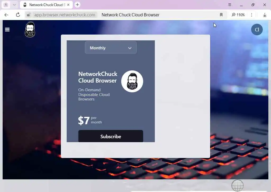The width and height of the screenshot is (271, 192).
Task: Open the hamburger menu on the page
Action: (x=7, y=30)
